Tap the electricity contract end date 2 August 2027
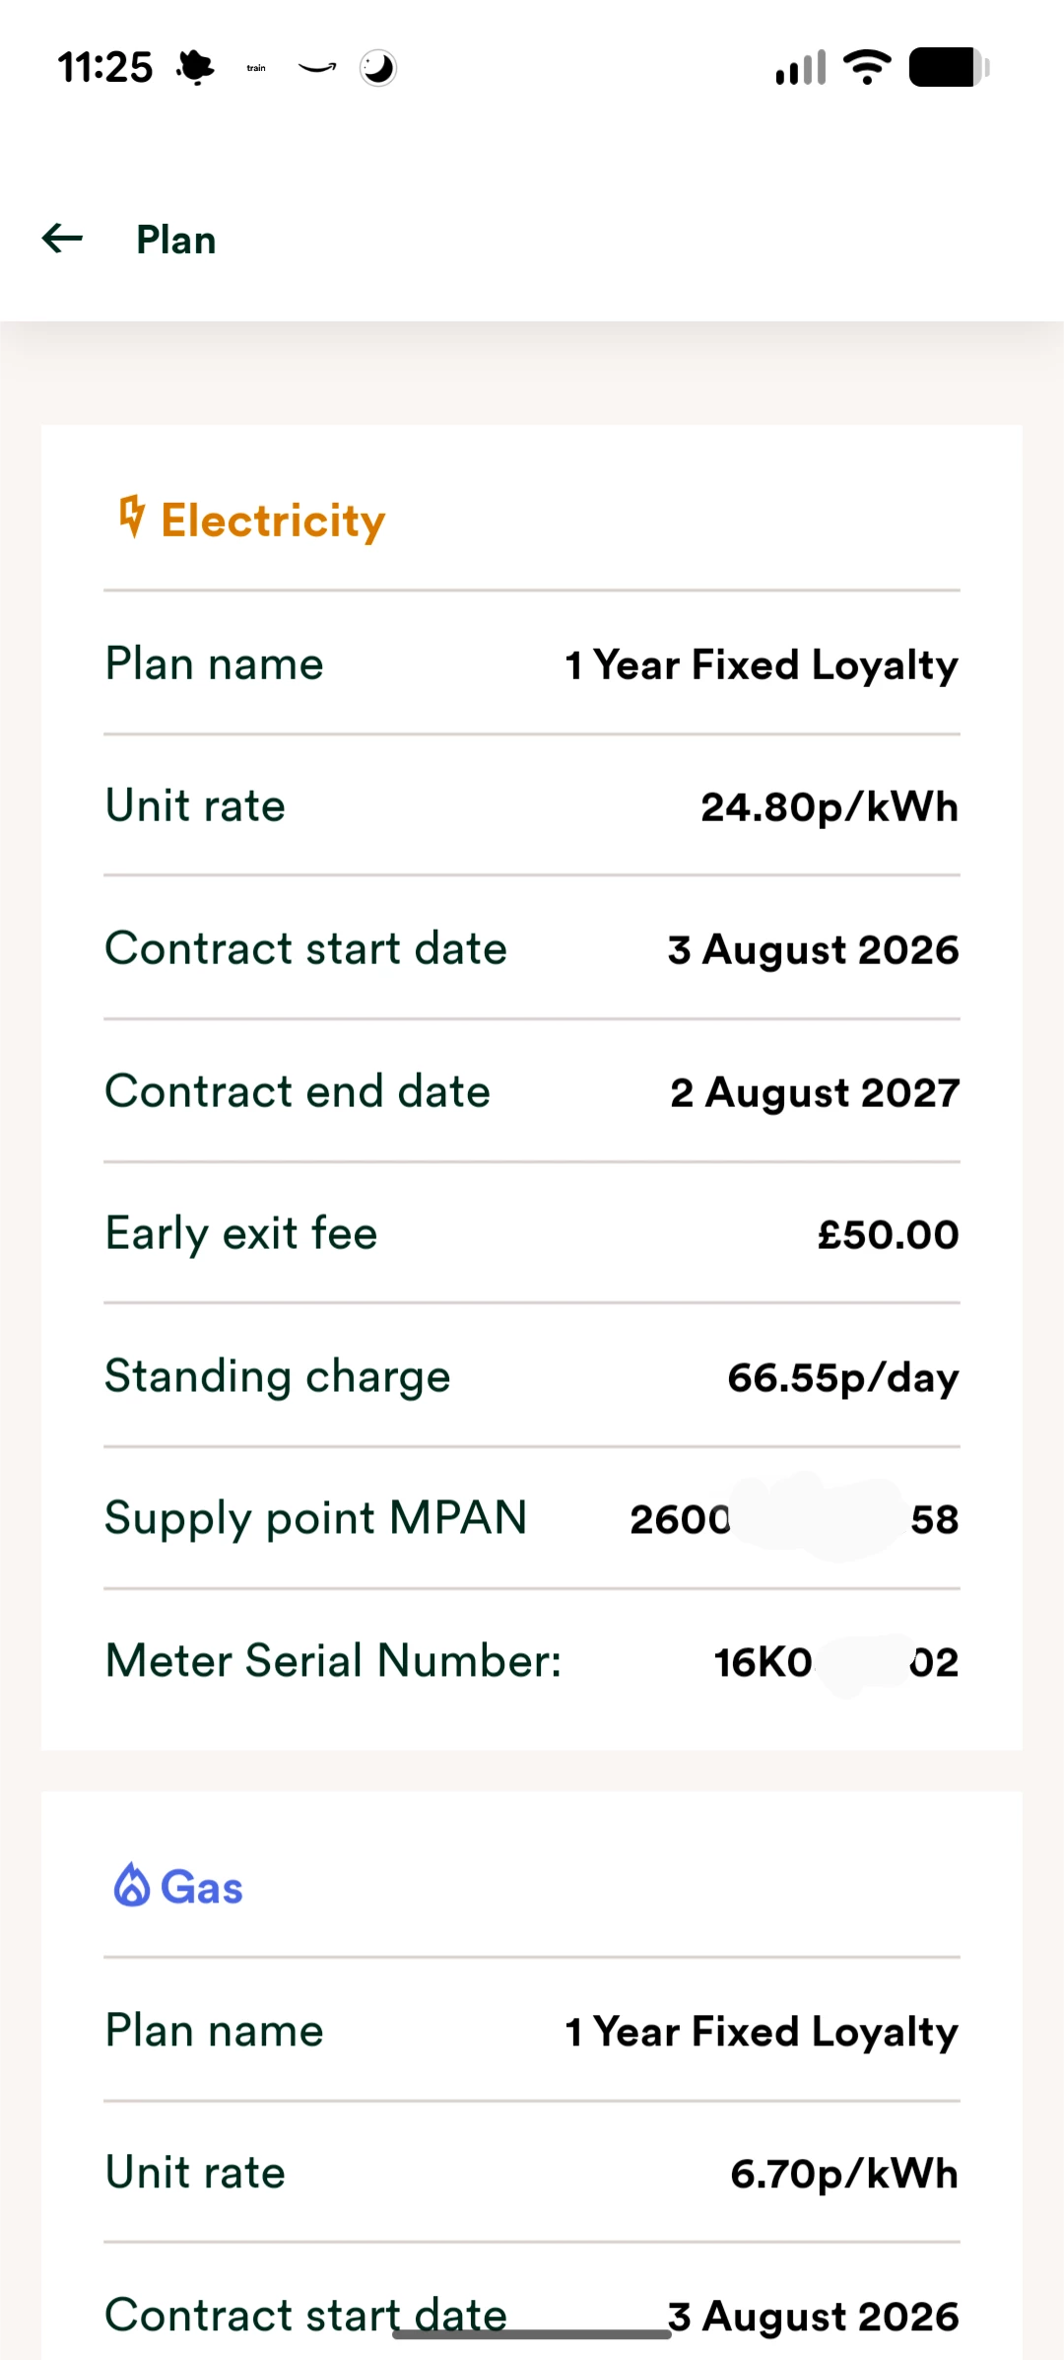This screenshot has width=1064, height=2360. (x=815, y=1092)
